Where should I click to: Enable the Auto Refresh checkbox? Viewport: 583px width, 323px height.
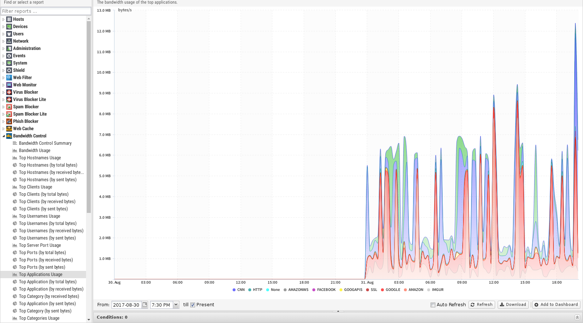click(x=433, y=305)
